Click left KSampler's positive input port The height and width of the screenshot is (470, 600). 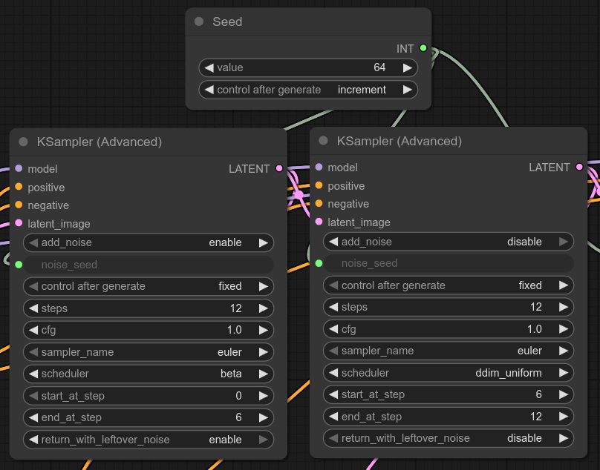pyautogui.click(x=19, y=187)
